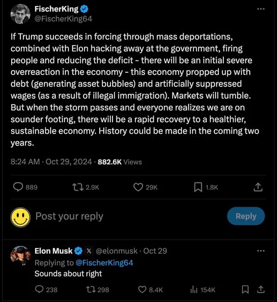Like Elon Musk's reply

pyautogui.click(x=143, y=290)
